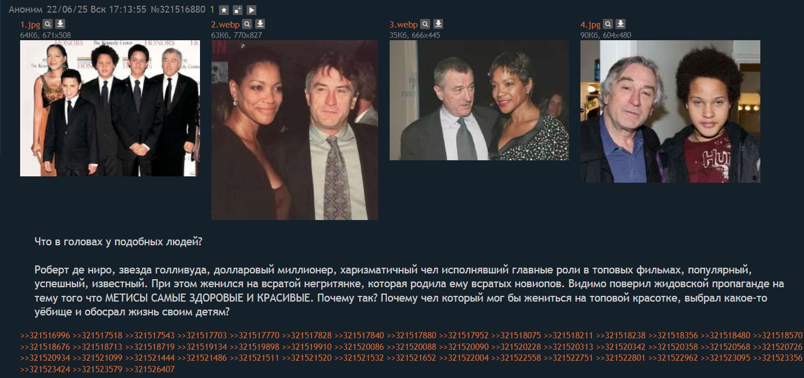This screenshot has height=378, width=804.
Task: Download the 1.jpg file via arrow icon
Action: pyautogui.click(x=60, y=24)
